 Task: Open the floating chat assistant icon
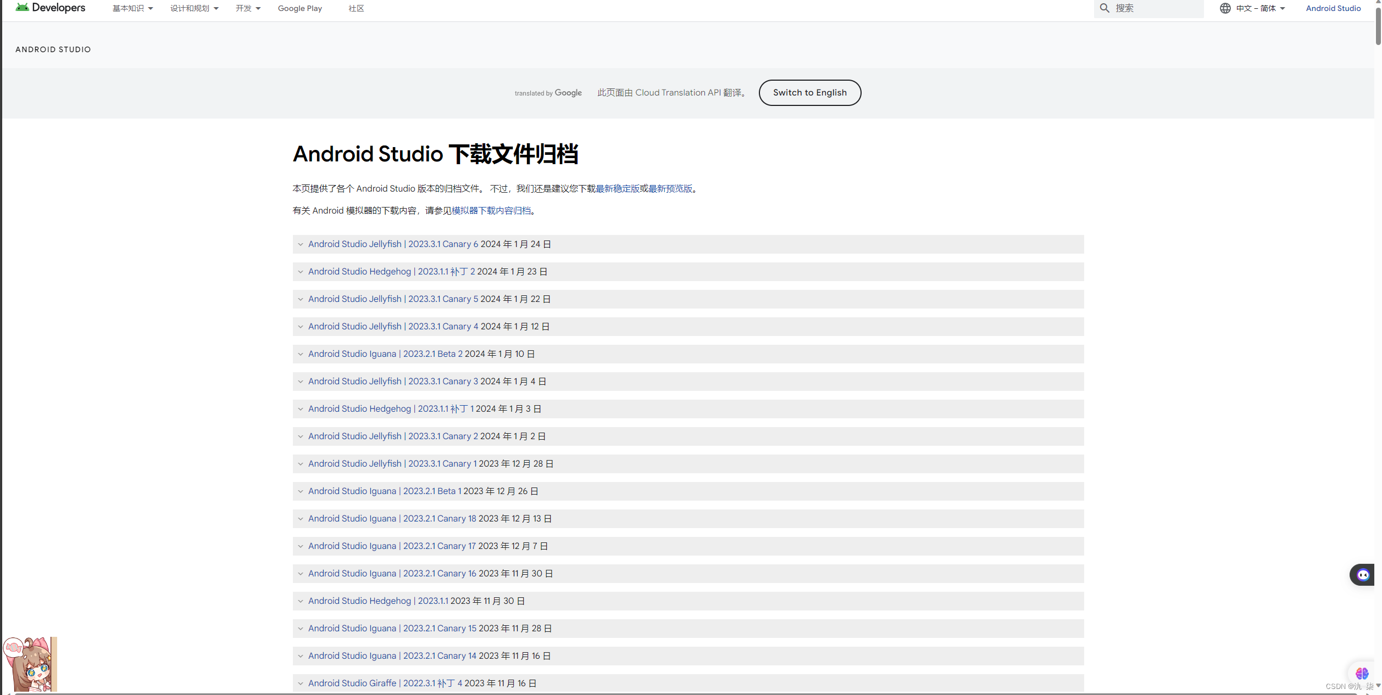point(1363,575)
